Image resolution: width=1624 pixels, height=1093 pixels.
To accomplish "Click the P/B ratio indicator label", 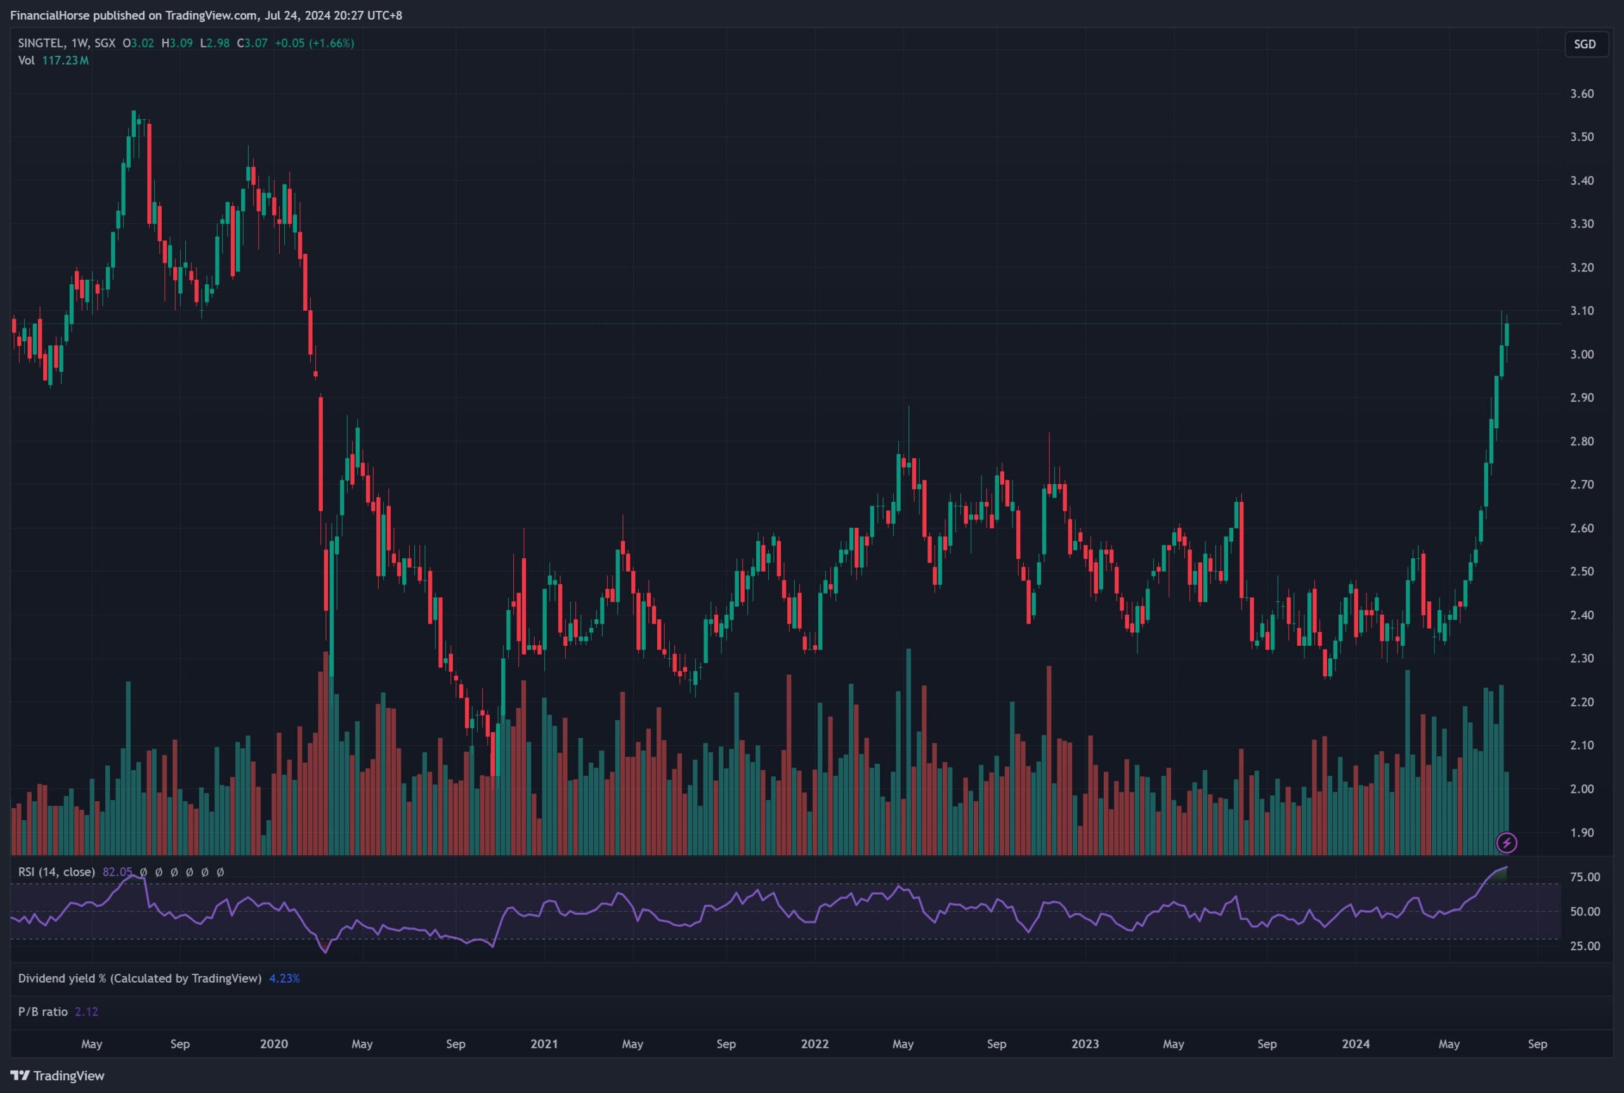I will tap(43, 1012).
